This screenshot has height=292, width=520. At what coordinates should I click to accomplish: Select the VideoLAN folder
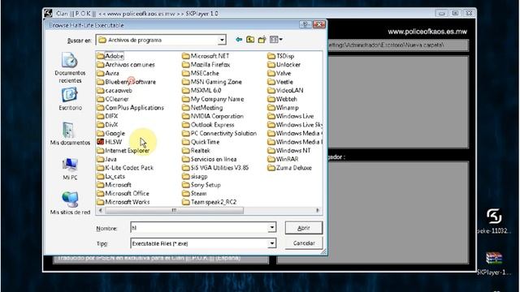[x=285, y=90]
